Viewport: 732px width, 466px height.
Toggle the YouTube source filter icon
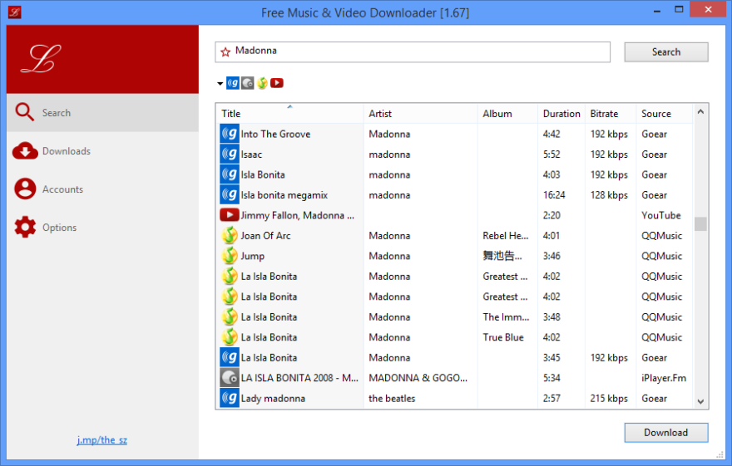click(277, 83)
